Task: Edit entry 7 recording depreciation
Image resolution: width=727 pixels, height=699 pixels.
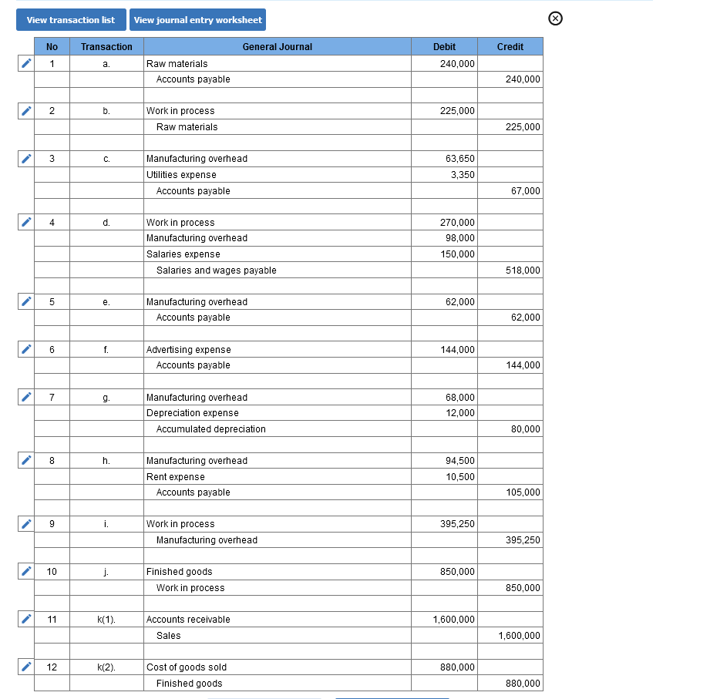Action: (25, 397)
